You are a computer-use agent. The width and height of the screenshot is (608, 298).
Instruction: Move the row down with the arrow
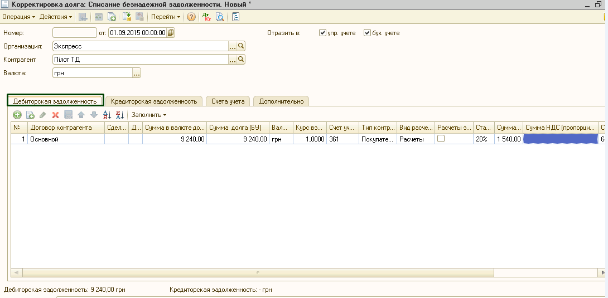click(94, 115)
